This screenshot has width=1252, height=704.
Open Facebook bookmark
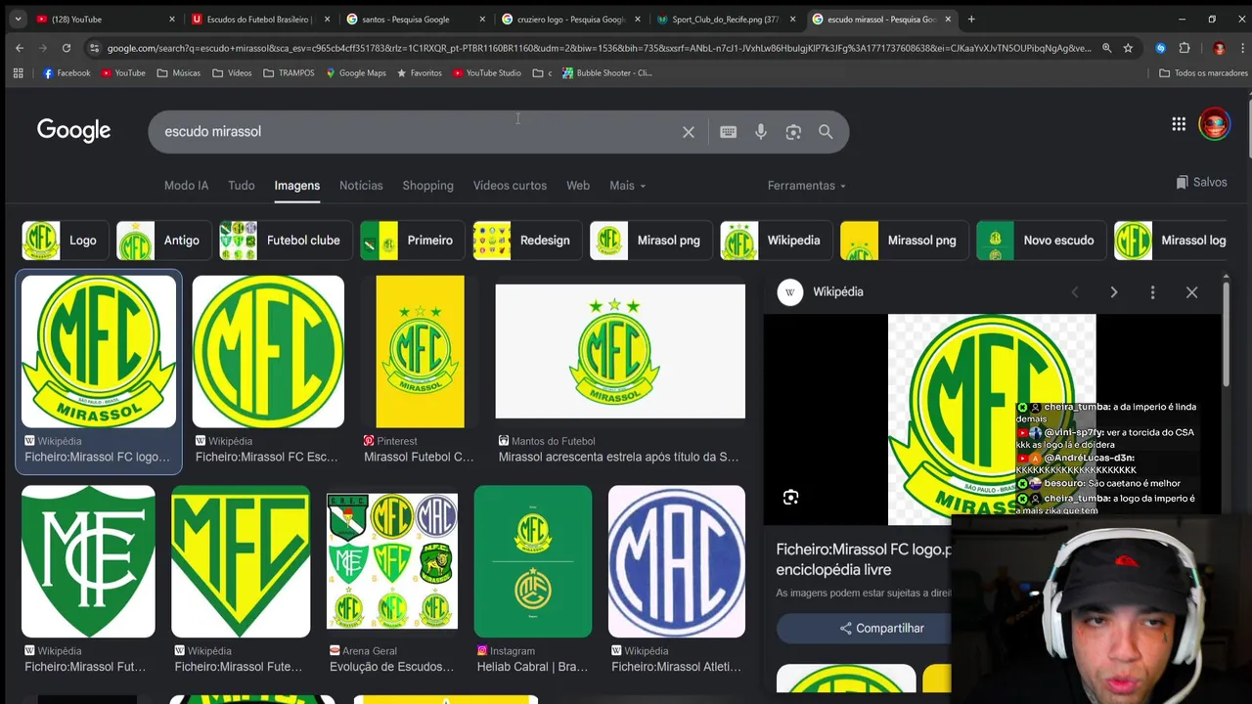point(67,73)
